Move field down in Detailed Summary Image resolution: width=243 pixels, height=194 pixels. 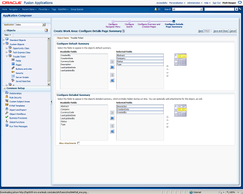point(167,124)
